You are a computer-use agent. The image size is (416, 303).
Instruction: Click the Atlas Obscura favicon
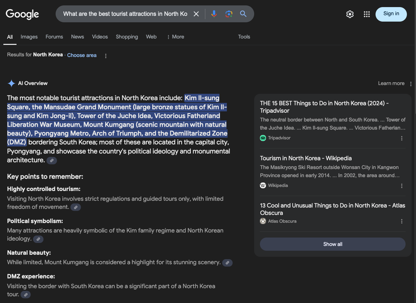263,221
